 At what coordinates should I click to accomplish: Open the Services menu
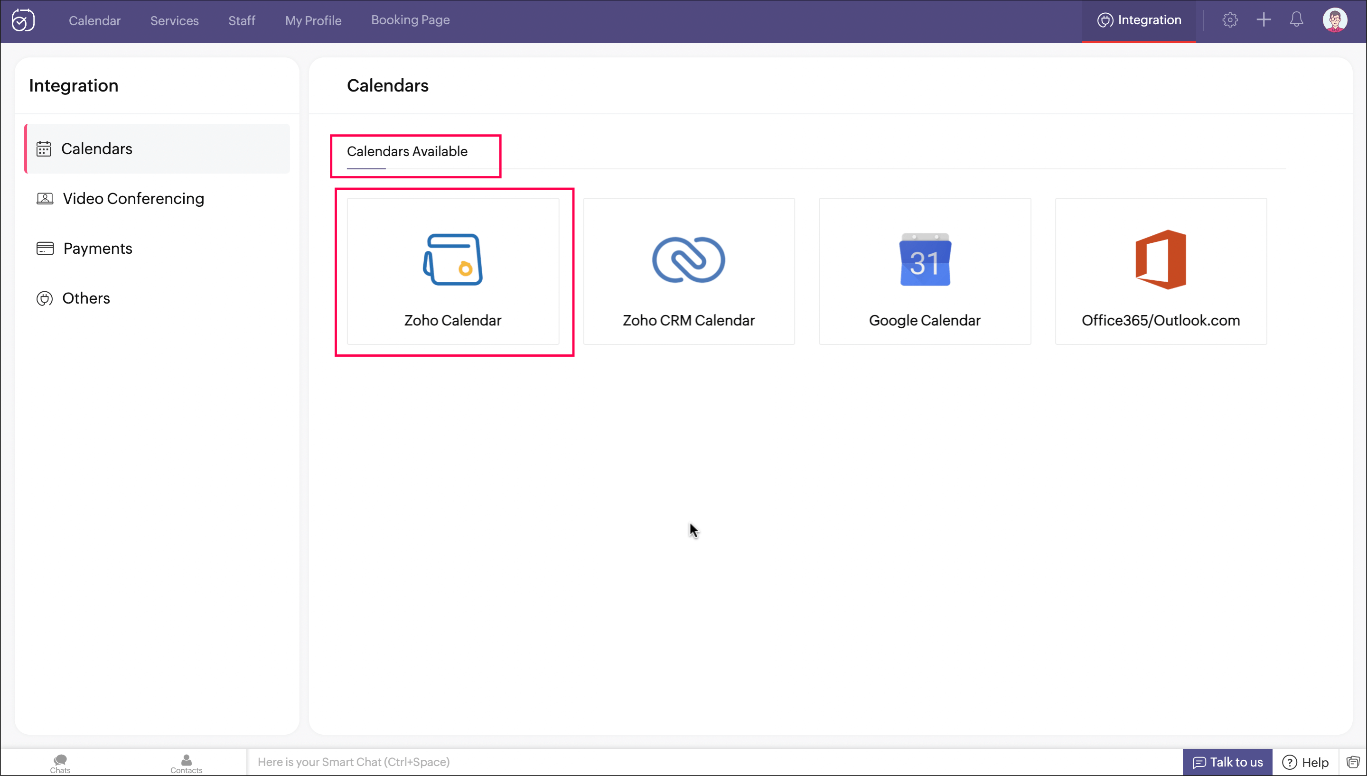tap(174, 21)
